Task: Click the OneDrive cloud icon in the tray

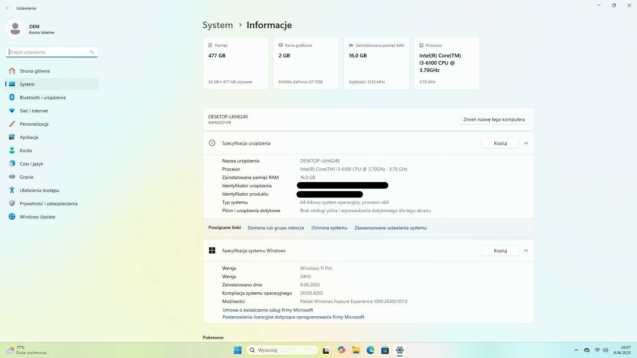Action: pyautogui.click(x=587, y=350)
